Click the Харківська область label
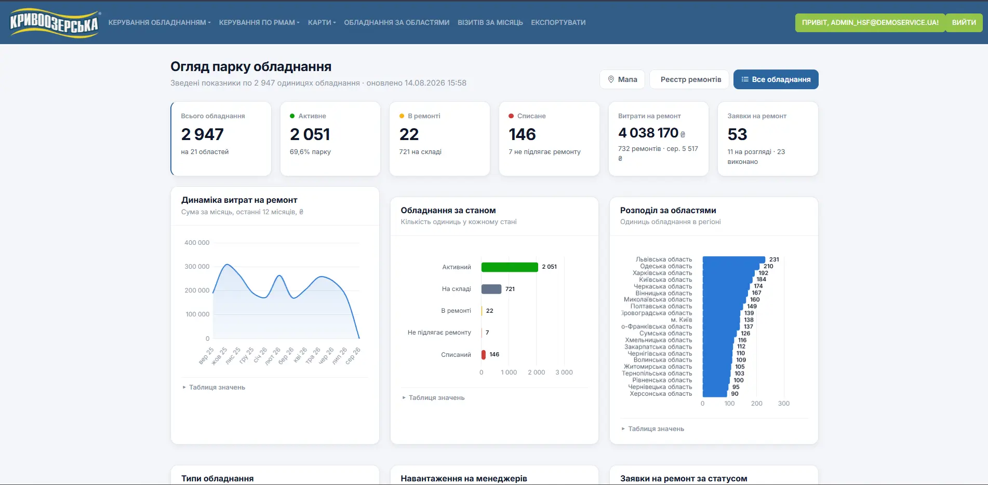This screenshot has height=485, width=988. (662, 273)
